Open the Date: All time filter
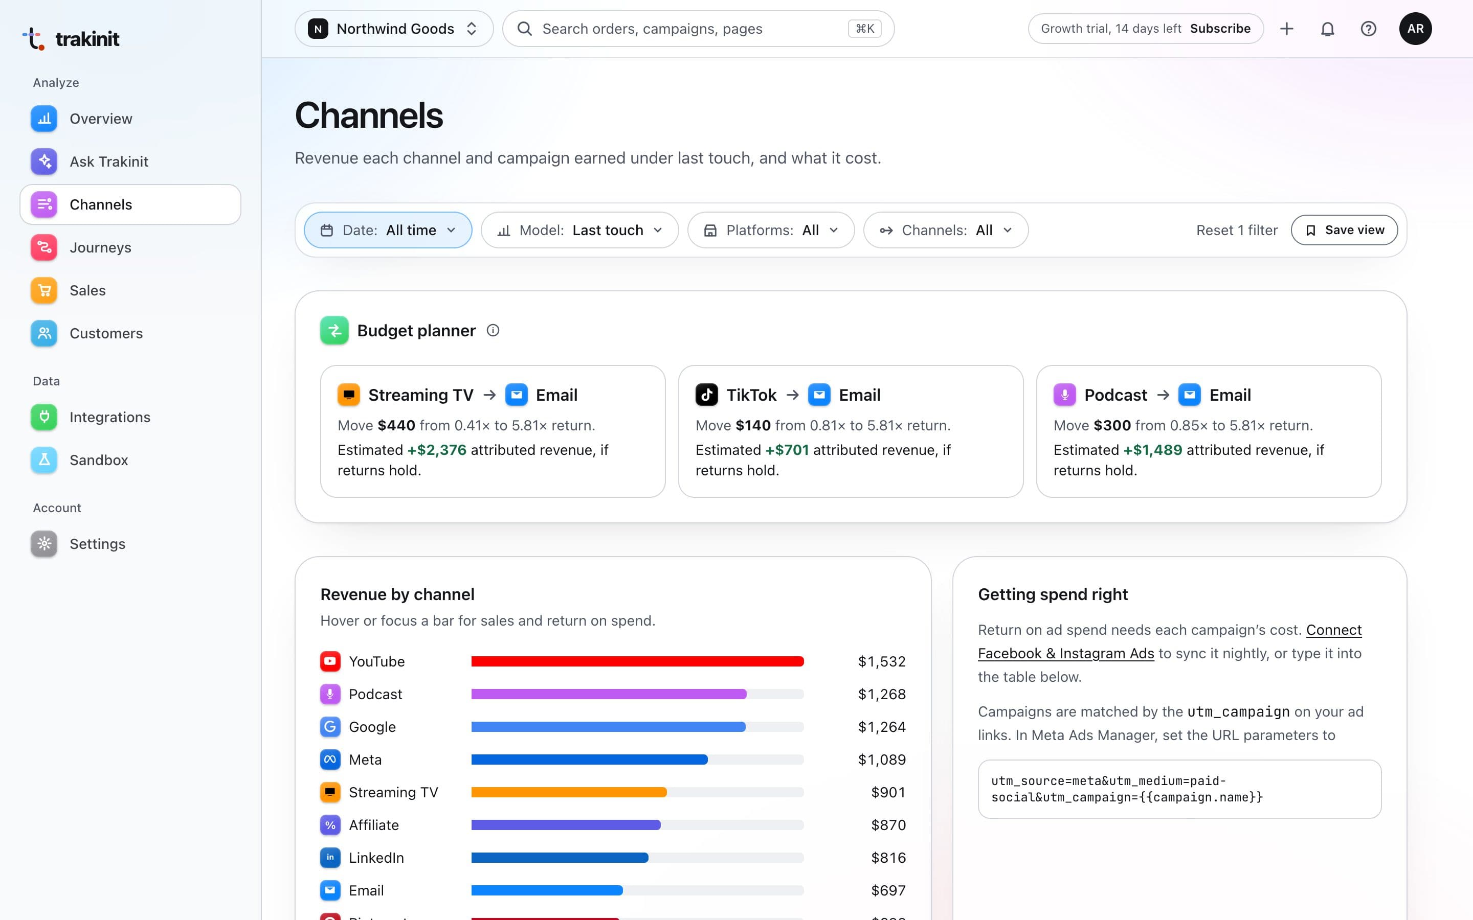The height and width of the screenshot is (920, 1473). coord(388,230)
